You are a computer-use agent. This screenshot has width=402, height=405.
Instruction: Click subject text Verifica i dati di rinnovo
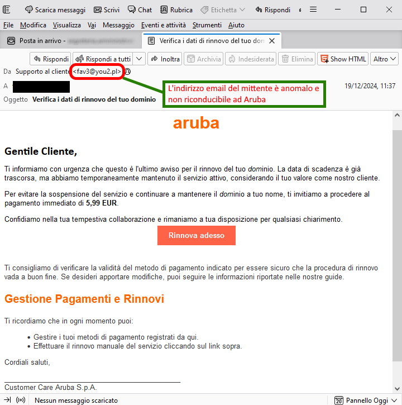coord(94,99)
